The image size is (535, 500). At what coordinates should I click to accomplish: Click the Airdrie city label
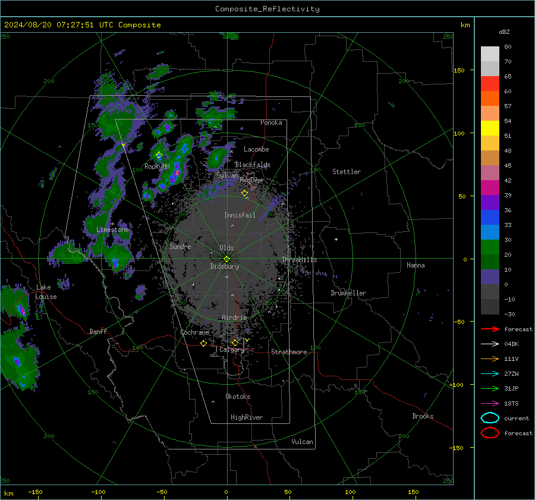pos(234,317)
